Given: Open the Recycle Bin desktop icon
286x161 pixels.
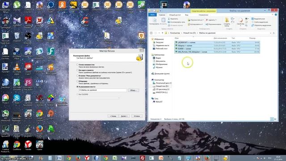Looking at the screenshot, I should [x=17, y=37].
